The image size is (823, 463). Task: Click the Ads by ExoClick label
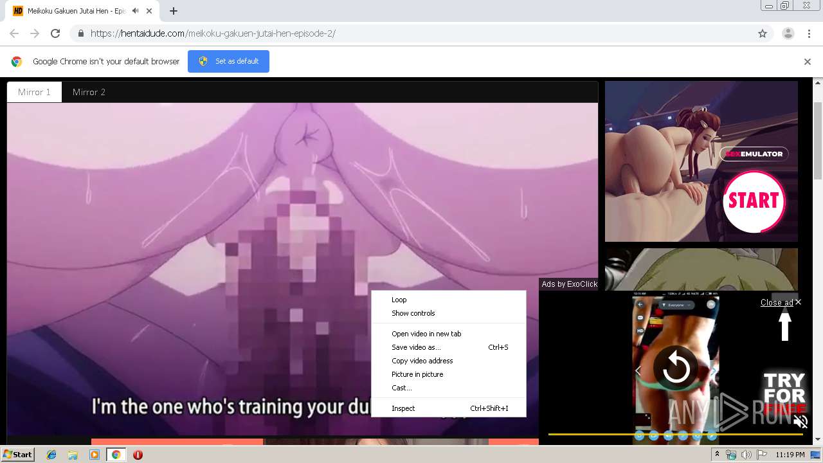569,284
